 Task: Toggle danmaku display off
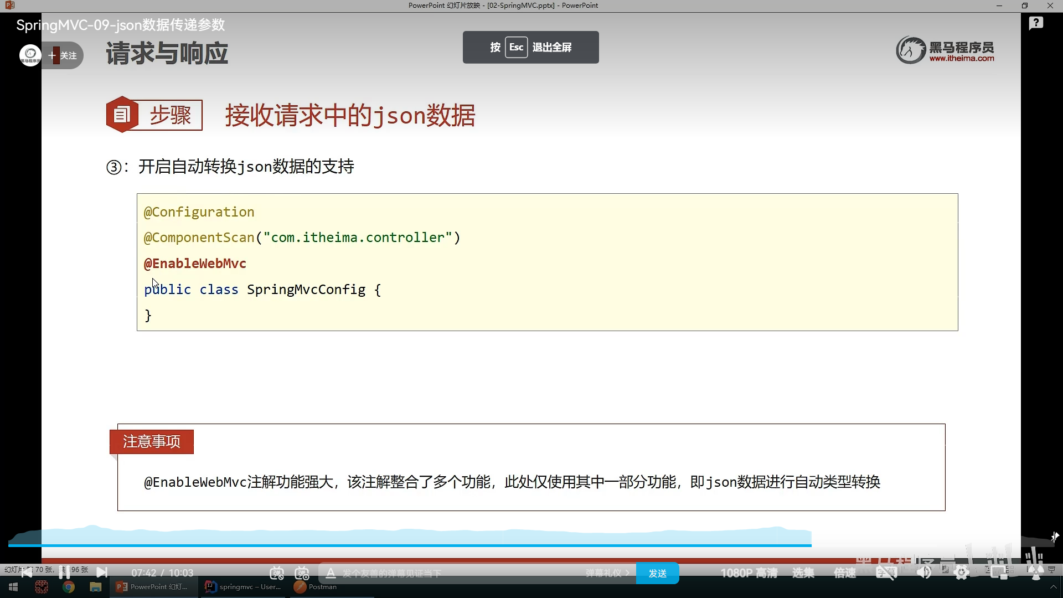pyautogui.click(x=277, y=573)
